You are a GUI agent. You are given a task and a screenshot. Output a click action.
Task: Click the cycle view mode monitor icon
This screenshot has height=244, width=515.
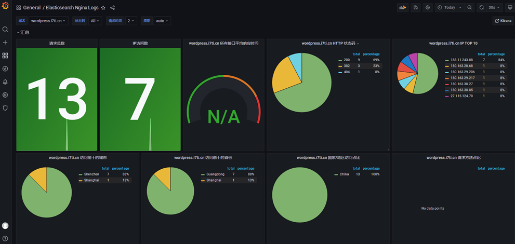[x=510, y=8]
